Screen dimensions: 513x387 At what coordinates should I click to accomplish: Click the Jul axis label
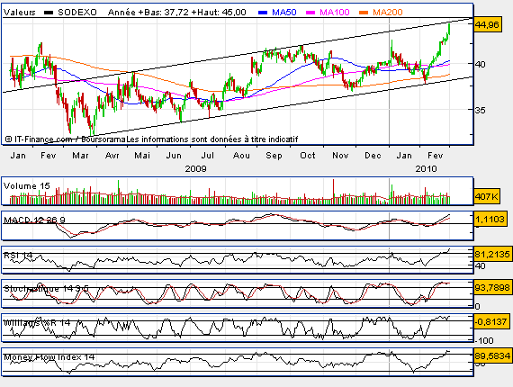pos(207,155)
